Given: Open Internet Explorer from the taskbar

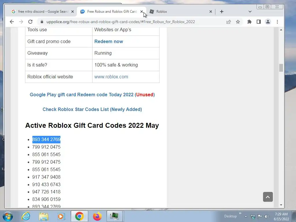Looking at the screenshot, I should (26, 216).
